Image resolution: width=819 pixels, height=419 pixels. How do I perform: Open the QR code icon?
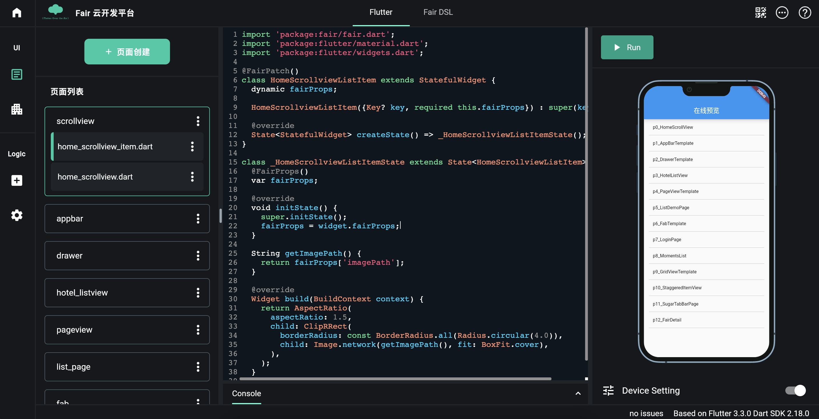click(x=760, y=13)
